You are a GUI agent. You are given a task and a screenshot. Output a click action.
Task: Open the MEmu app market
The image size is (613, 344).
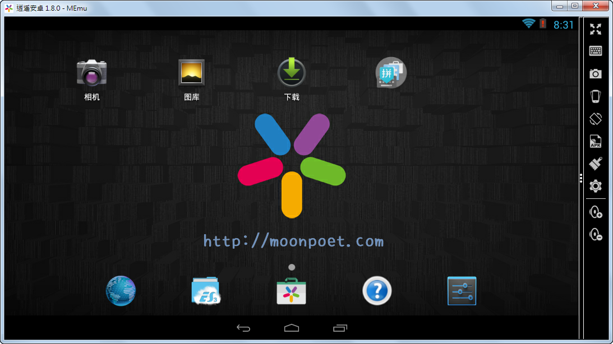point(291,291)
